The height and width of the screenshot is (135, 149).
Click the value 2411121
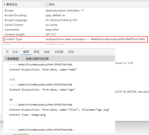[51, 34]
